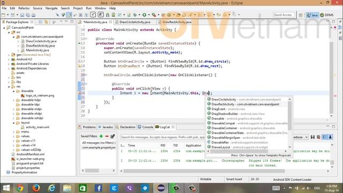This screenshot has width=343, height=193.
Task: Open the Navigate menu
Action: click(x=51, y=8)
